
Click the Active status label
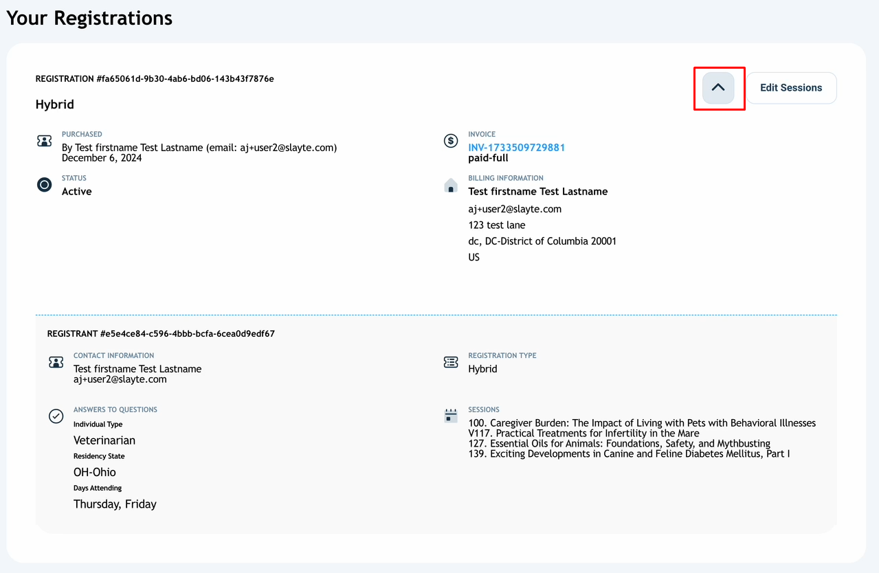click(76, 192)
